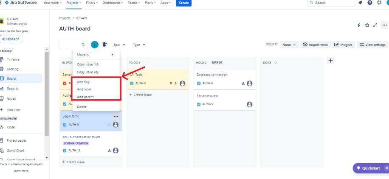Click the top Search field
389x179 pixels.
[331, 3]
